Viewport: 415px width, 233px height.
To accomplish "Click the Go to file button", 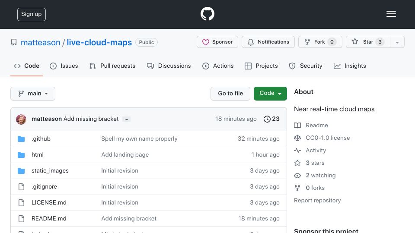I will (230, 94).
